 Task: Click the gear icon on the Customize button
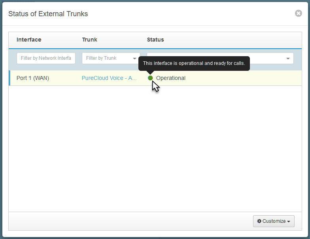(259, 221)
